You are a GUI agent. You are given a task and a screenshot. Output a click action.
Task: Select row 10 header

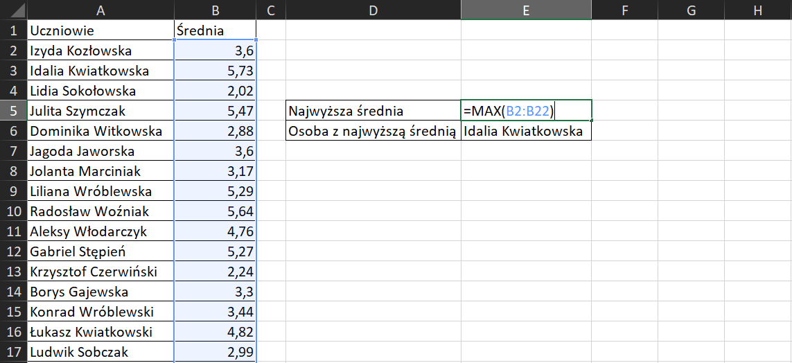click(14, 211)
